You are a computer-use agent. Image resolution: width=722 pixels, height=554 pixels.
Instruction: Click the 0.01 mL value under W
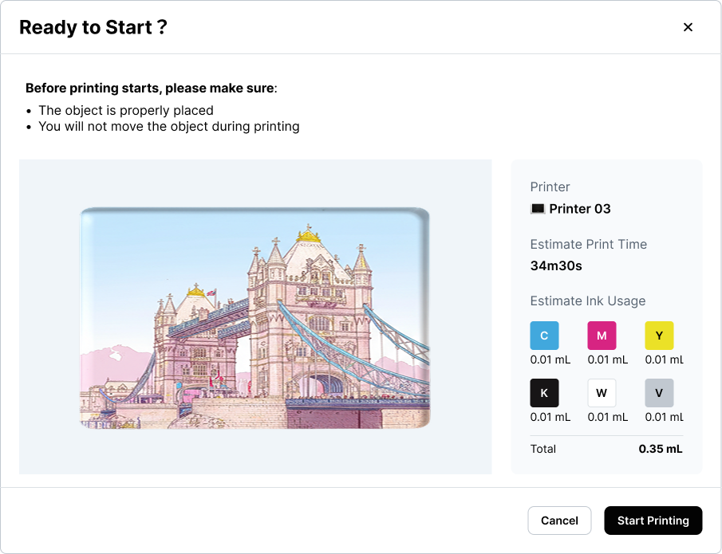[607, 417]
